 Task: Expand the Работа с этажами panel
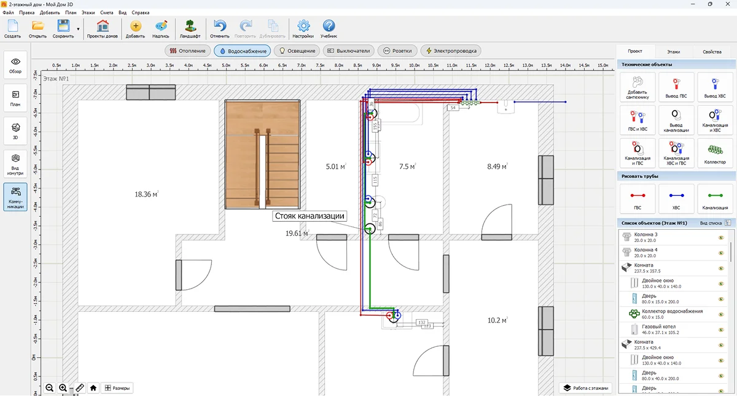[x=585, y=388]
